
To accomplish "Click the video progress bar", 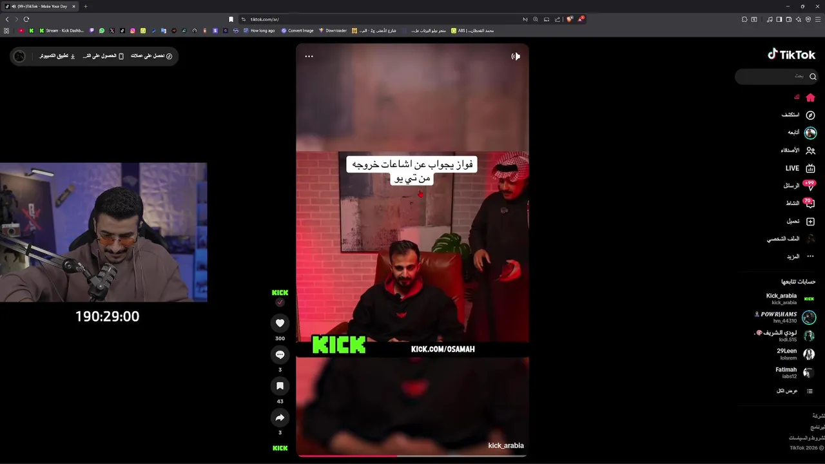I will [x=412, y=456].
